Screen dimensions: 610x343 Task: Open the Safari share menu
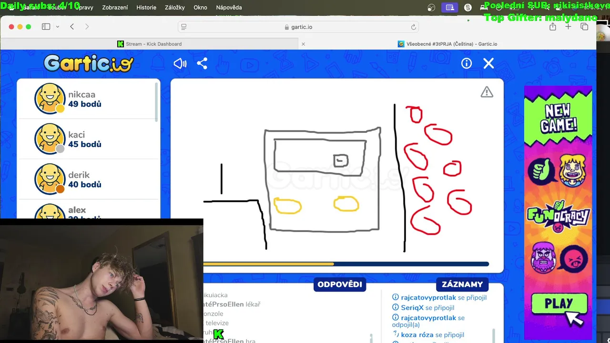click(x=553, y=27)
